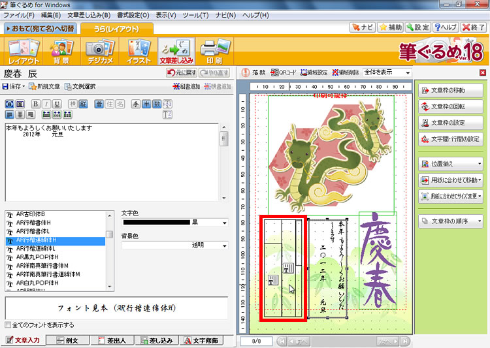The height and width of the screenshot is (348, 490).
Task: Insert a QRコード
Action: (x=283, y=72)
